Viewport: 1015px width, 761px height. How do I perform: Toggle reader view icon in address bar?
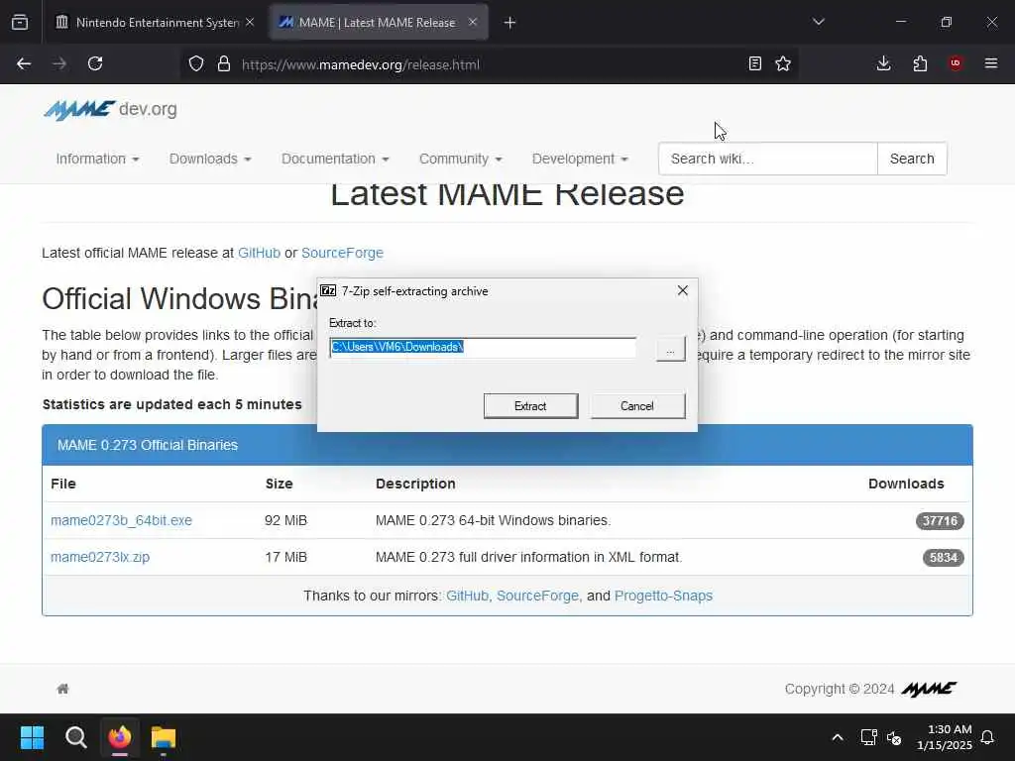tap(754, 63)
